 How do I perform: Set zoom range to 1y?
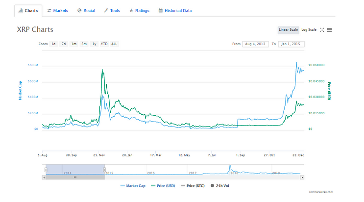click(94, 44)
